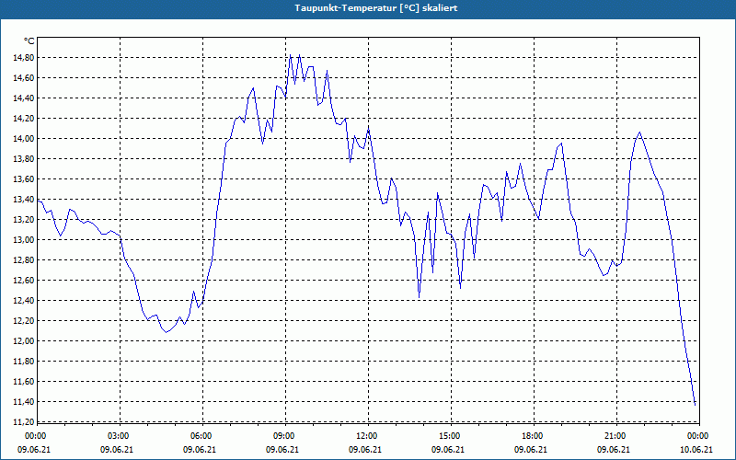Pick the '15:00' x-axis tick label

click(450, 435)
